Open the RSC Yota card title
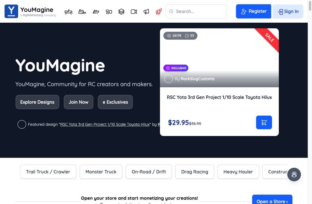 pyautogui.click(x=219, y=97)
